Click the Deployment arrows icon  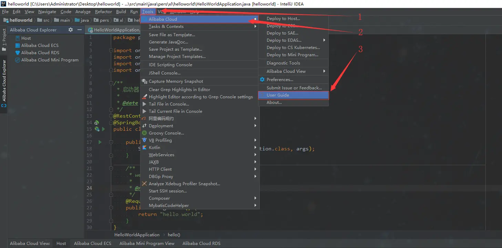pyautogui.click(x=145, y=126)
